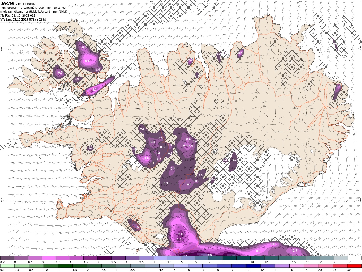
Task: Select the 7 swatch in lower legend row
Action: click(x=210, y=266)
